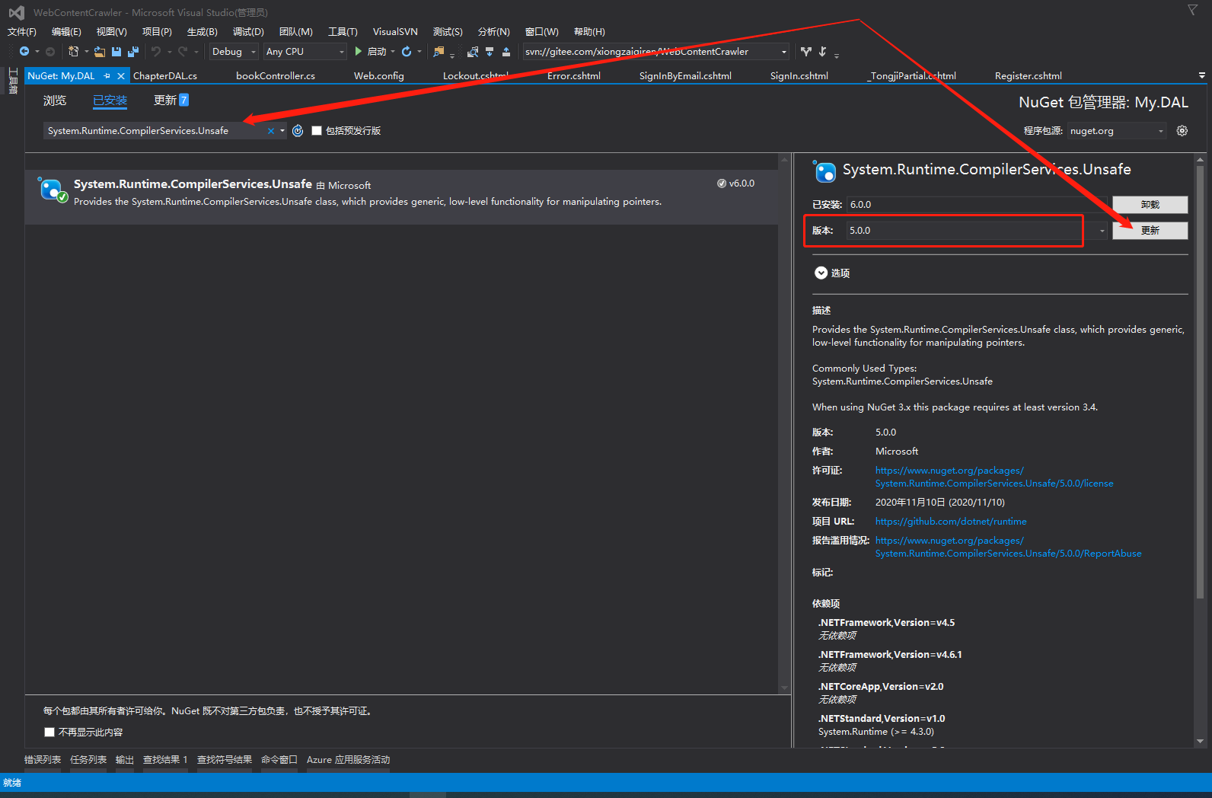This screenshot has width=1212, height=798.
Task: Toggle the include prerelease checkbox
Action: [317, 131]
